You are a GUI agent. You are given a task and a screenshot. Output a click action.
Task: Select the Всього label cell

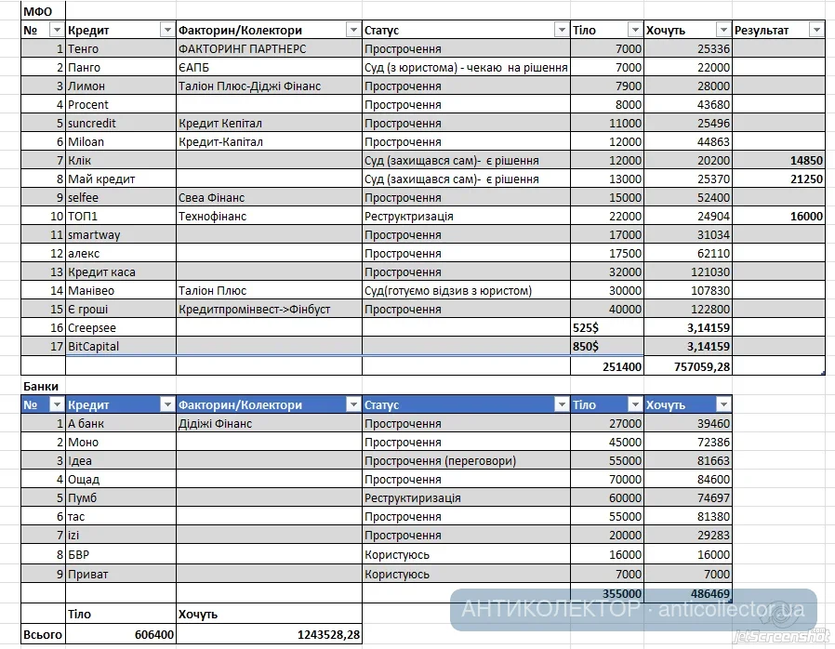pos(43,634)
